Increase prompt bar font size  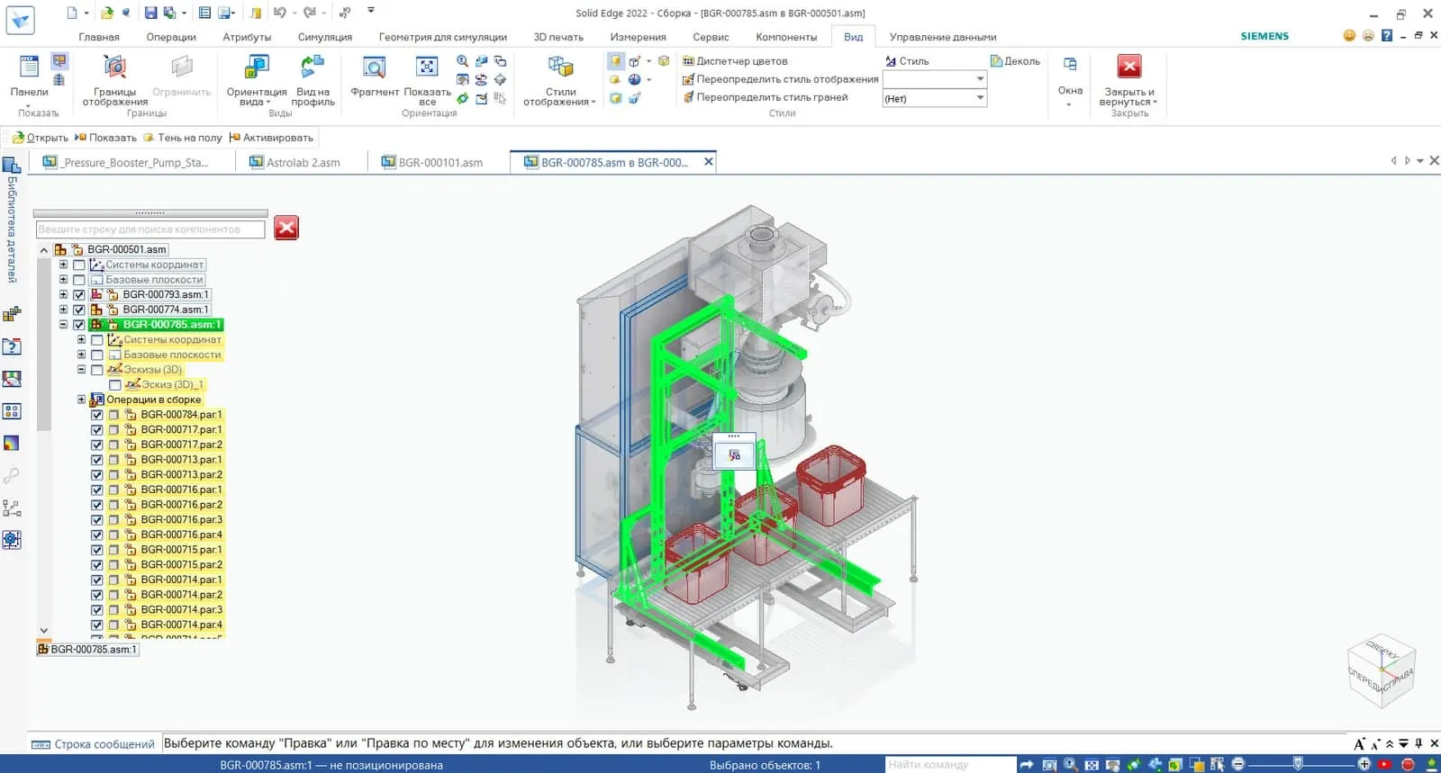1359,743
